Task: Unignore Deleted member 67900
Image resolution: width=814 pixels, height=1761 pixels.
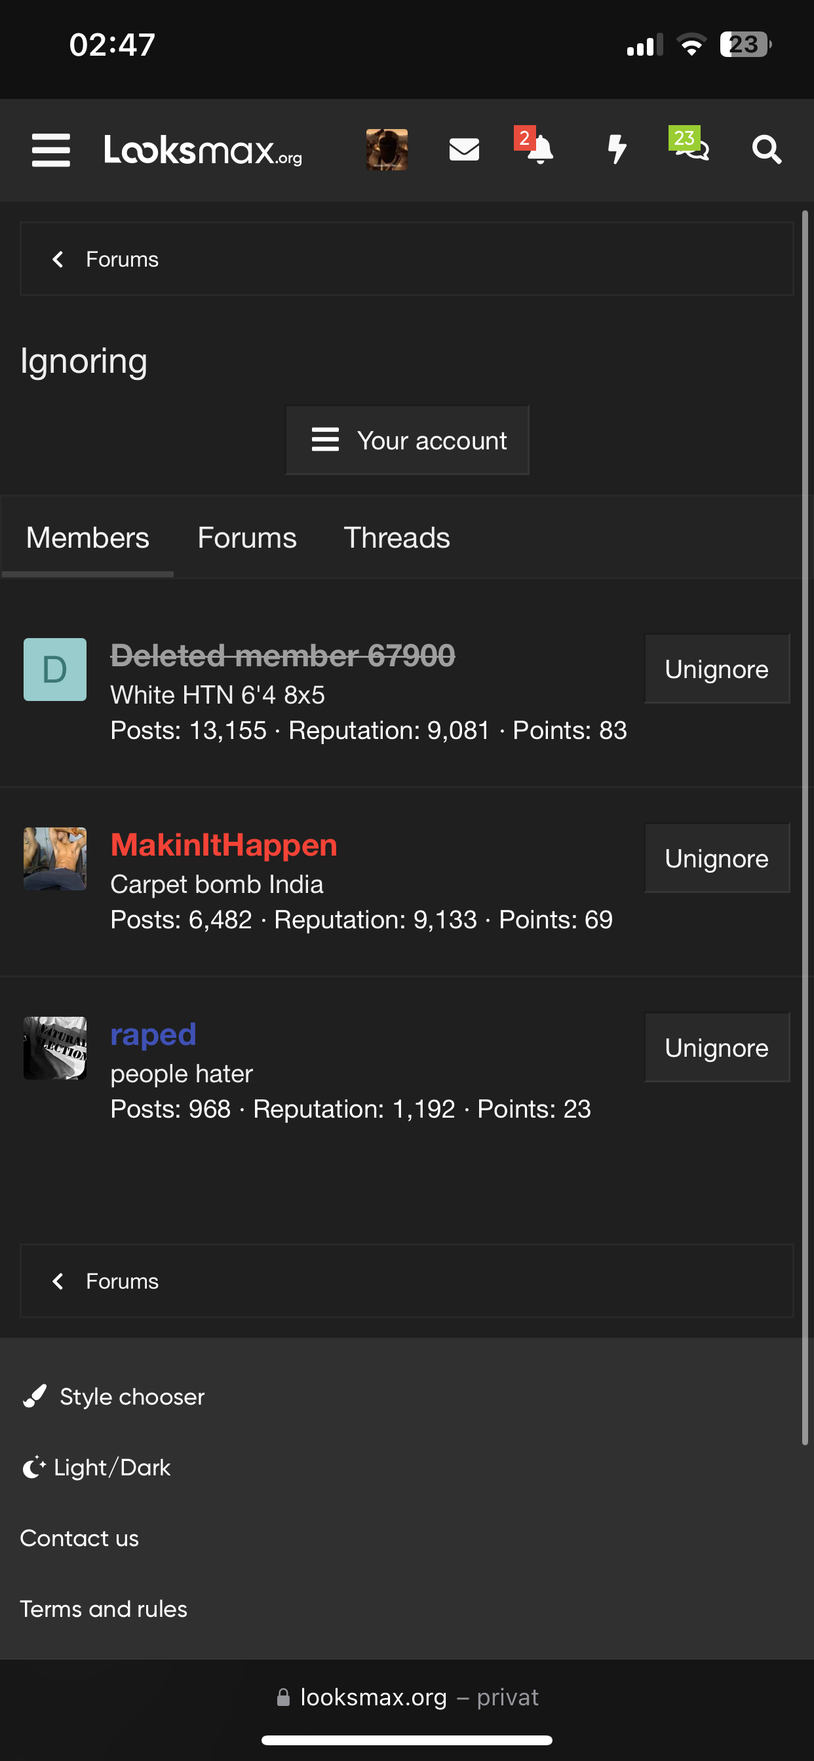Action: (716, 670)
